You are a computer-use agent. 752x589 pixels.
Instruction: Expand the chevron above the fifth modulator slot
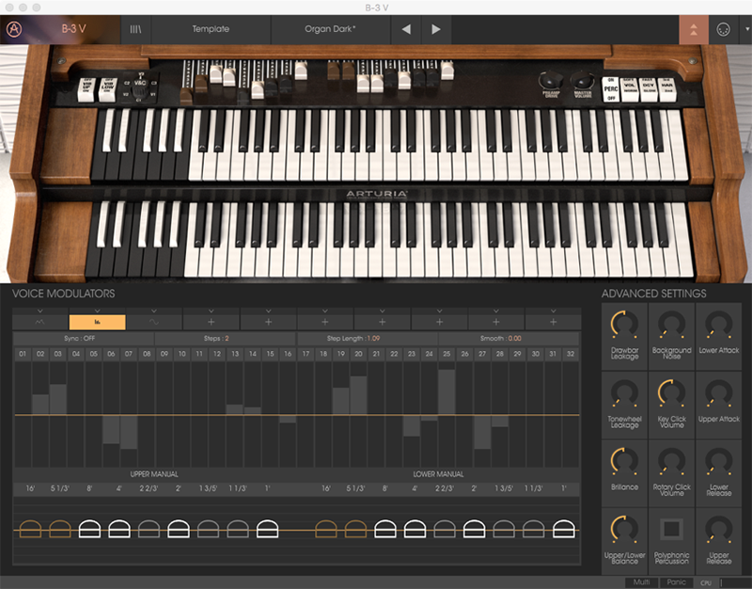268,311
